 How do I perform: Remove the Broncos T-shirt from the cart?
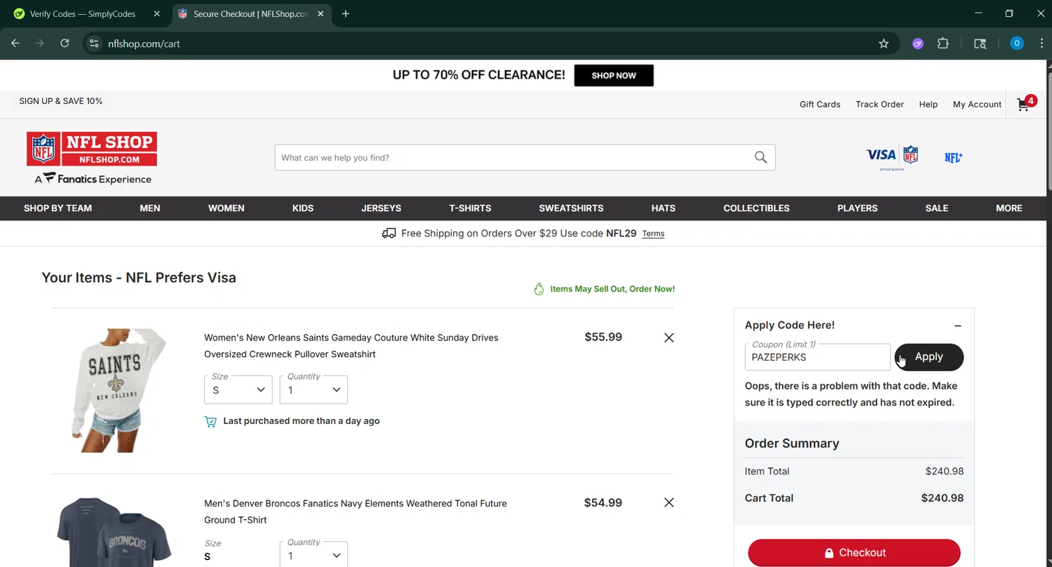pyautogui.click(x=669, y=502)
